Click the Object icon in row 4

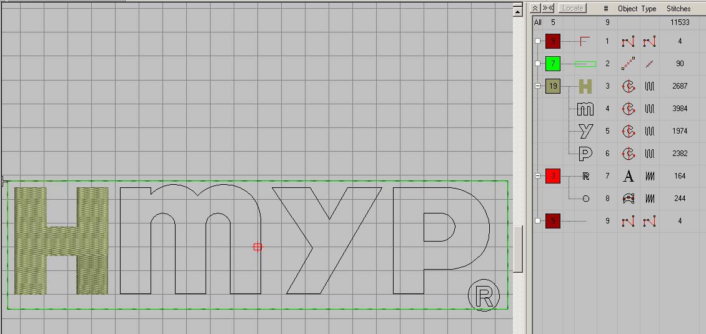point(629,109)
